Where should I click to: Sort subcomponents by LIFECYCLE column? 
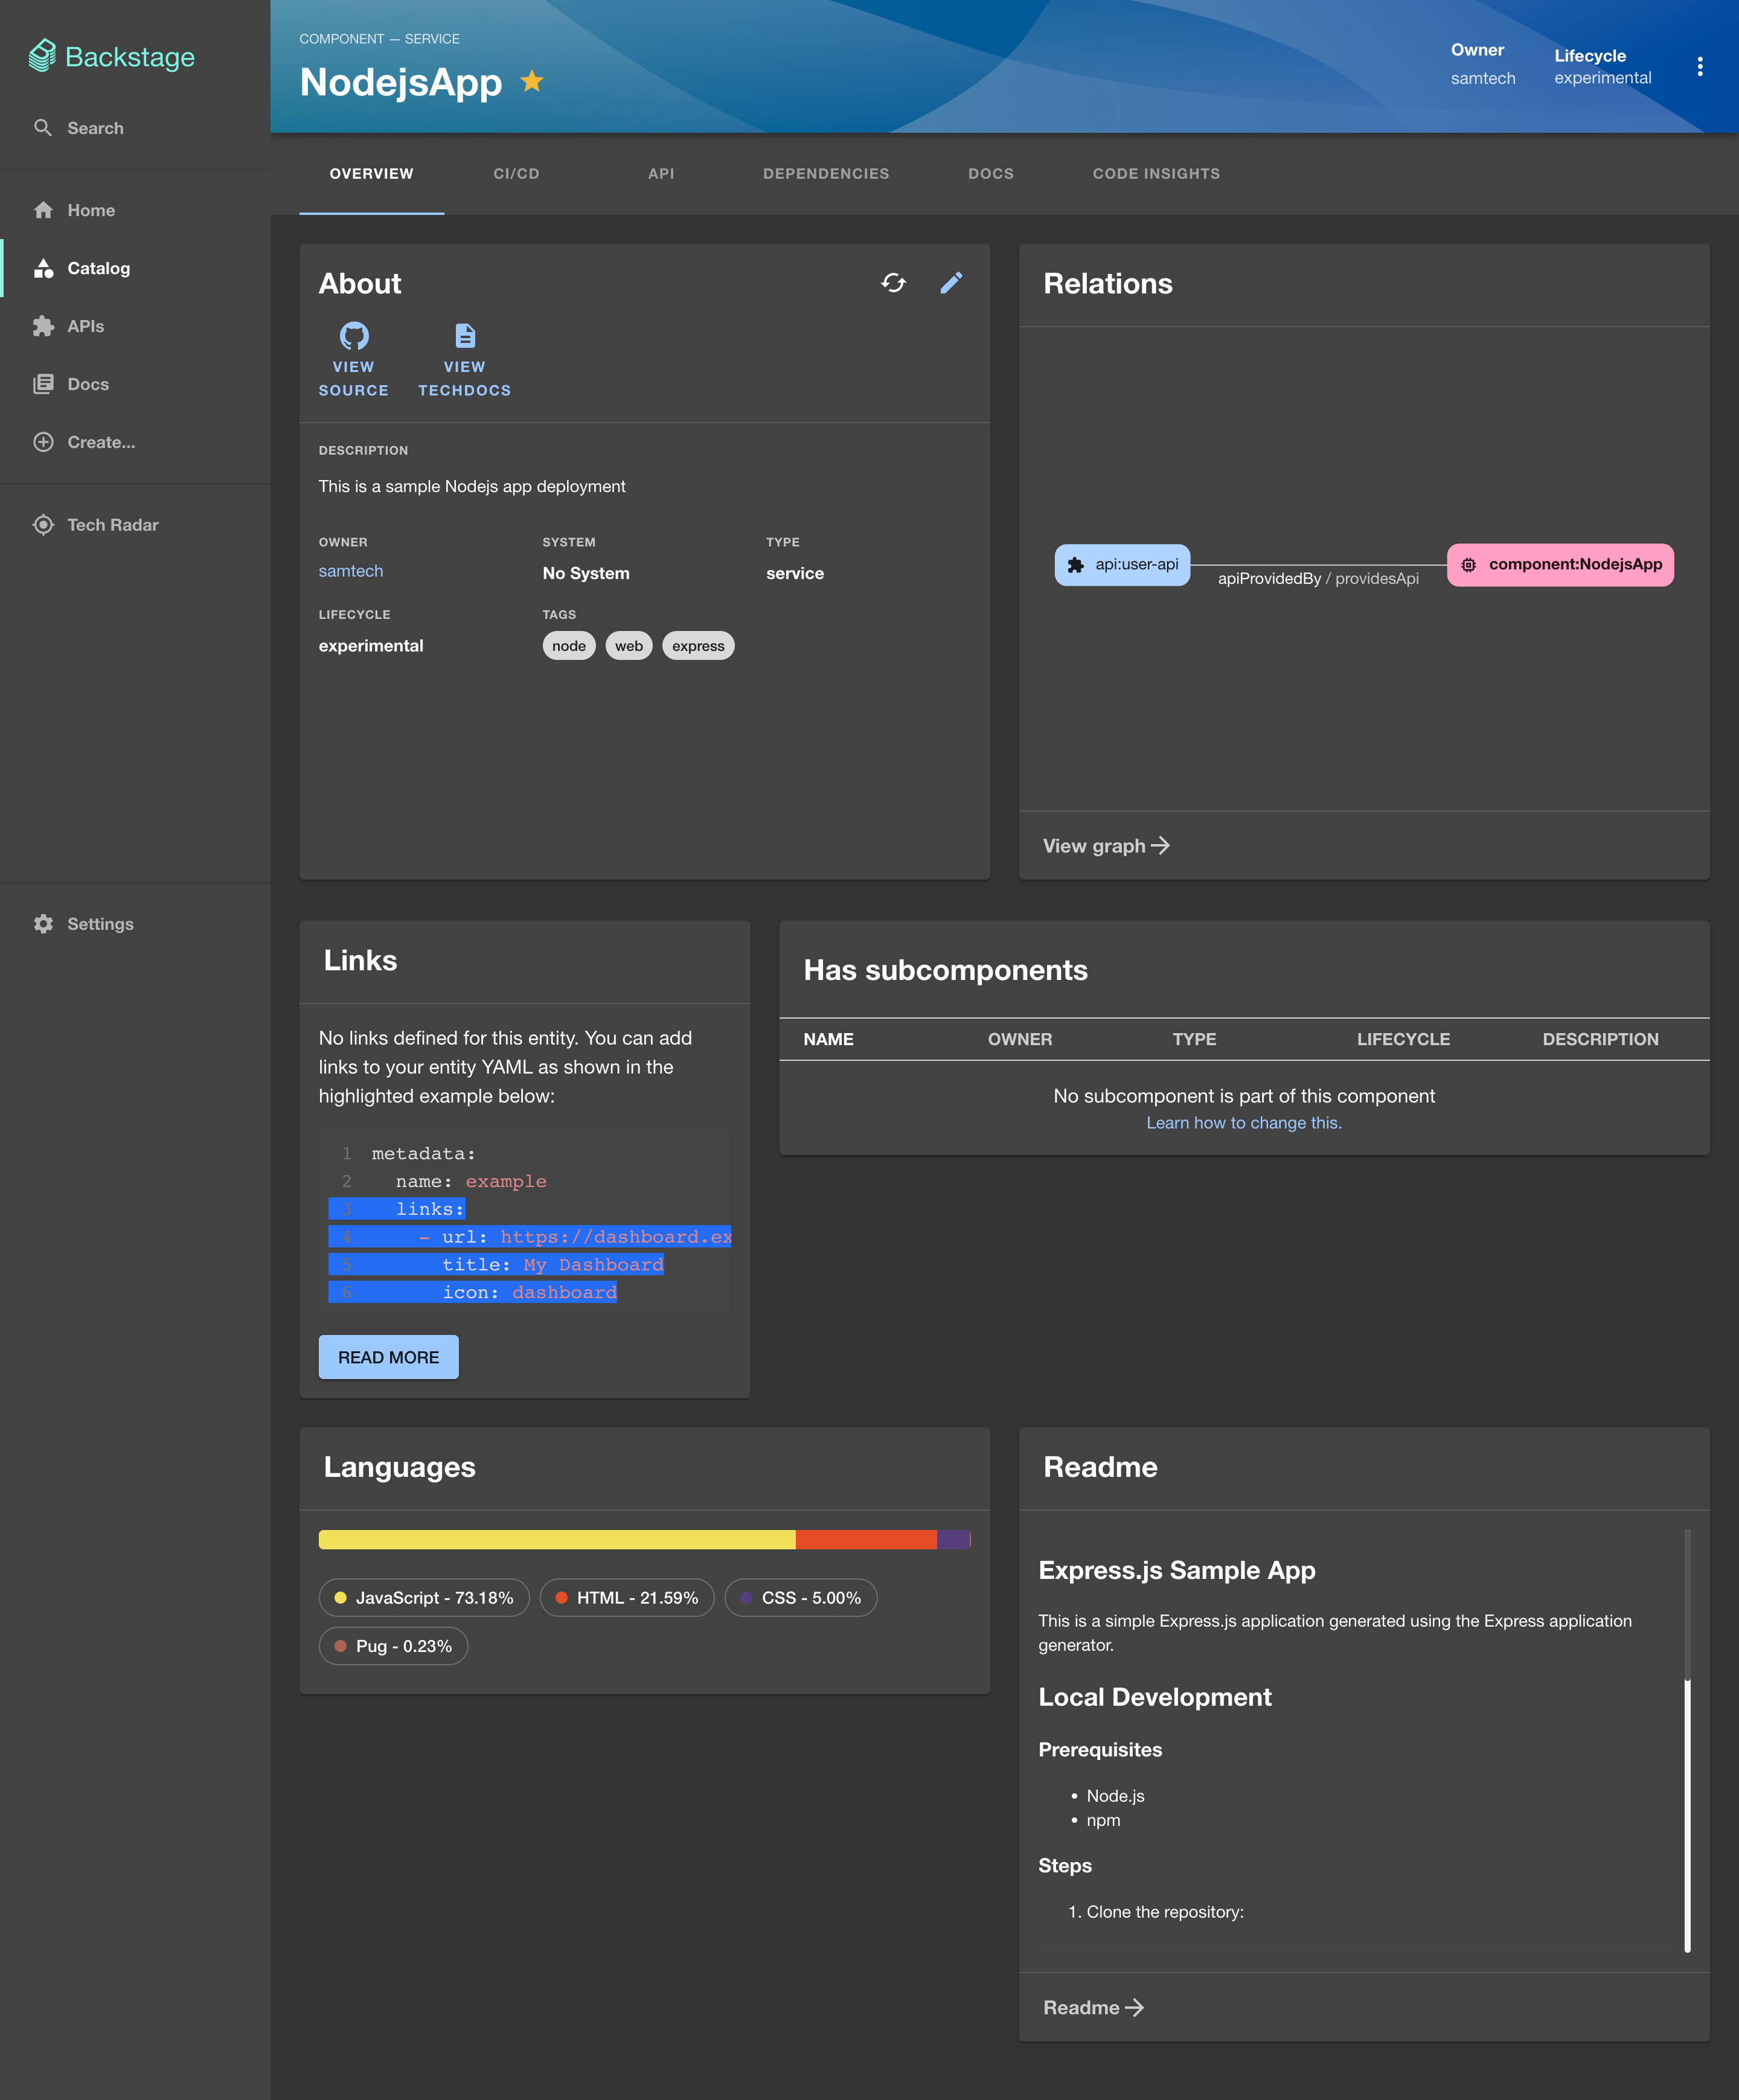click(1403, 1040)
